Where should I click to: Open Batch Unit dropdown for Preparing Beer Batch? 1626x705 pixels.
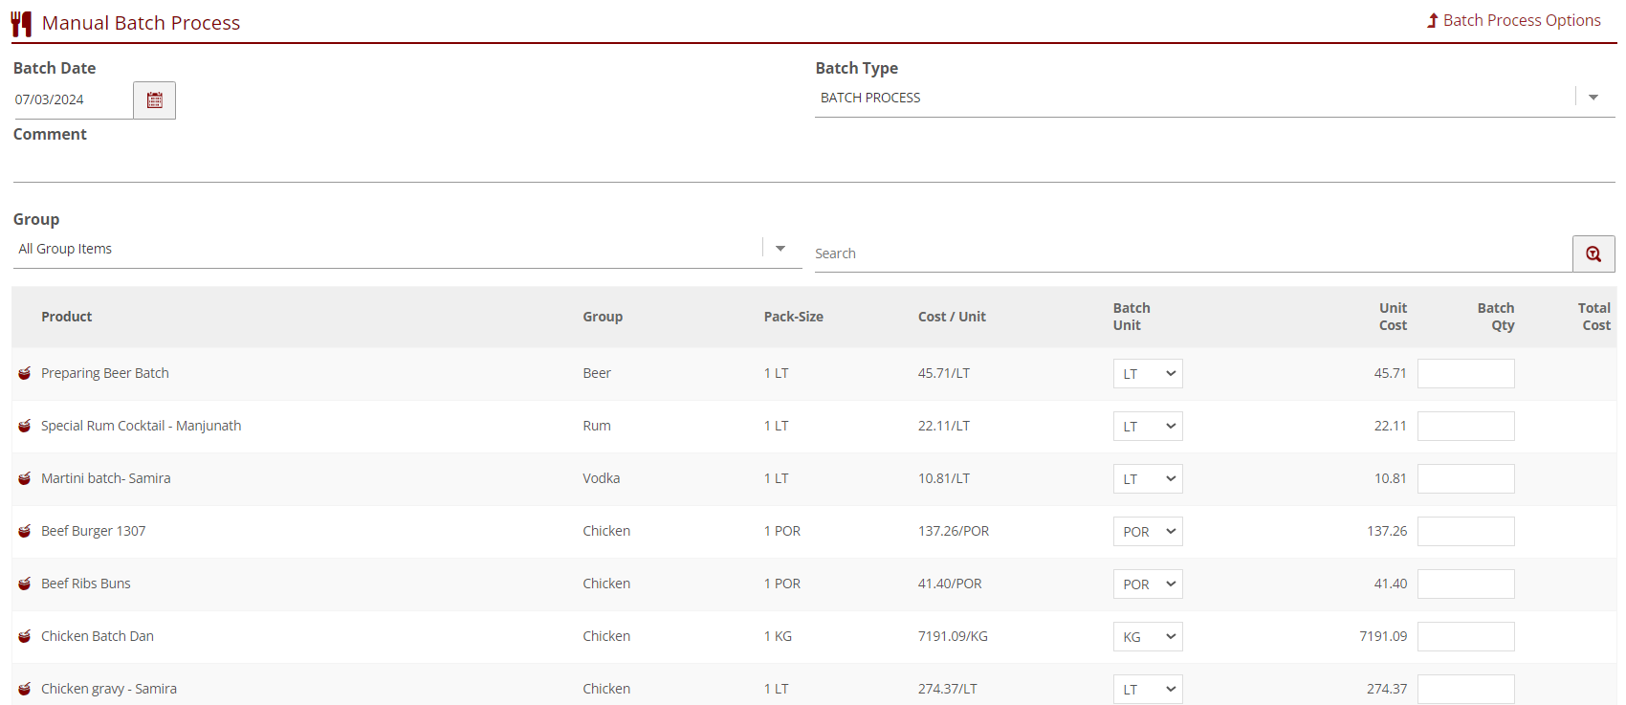click(1147, 374)
